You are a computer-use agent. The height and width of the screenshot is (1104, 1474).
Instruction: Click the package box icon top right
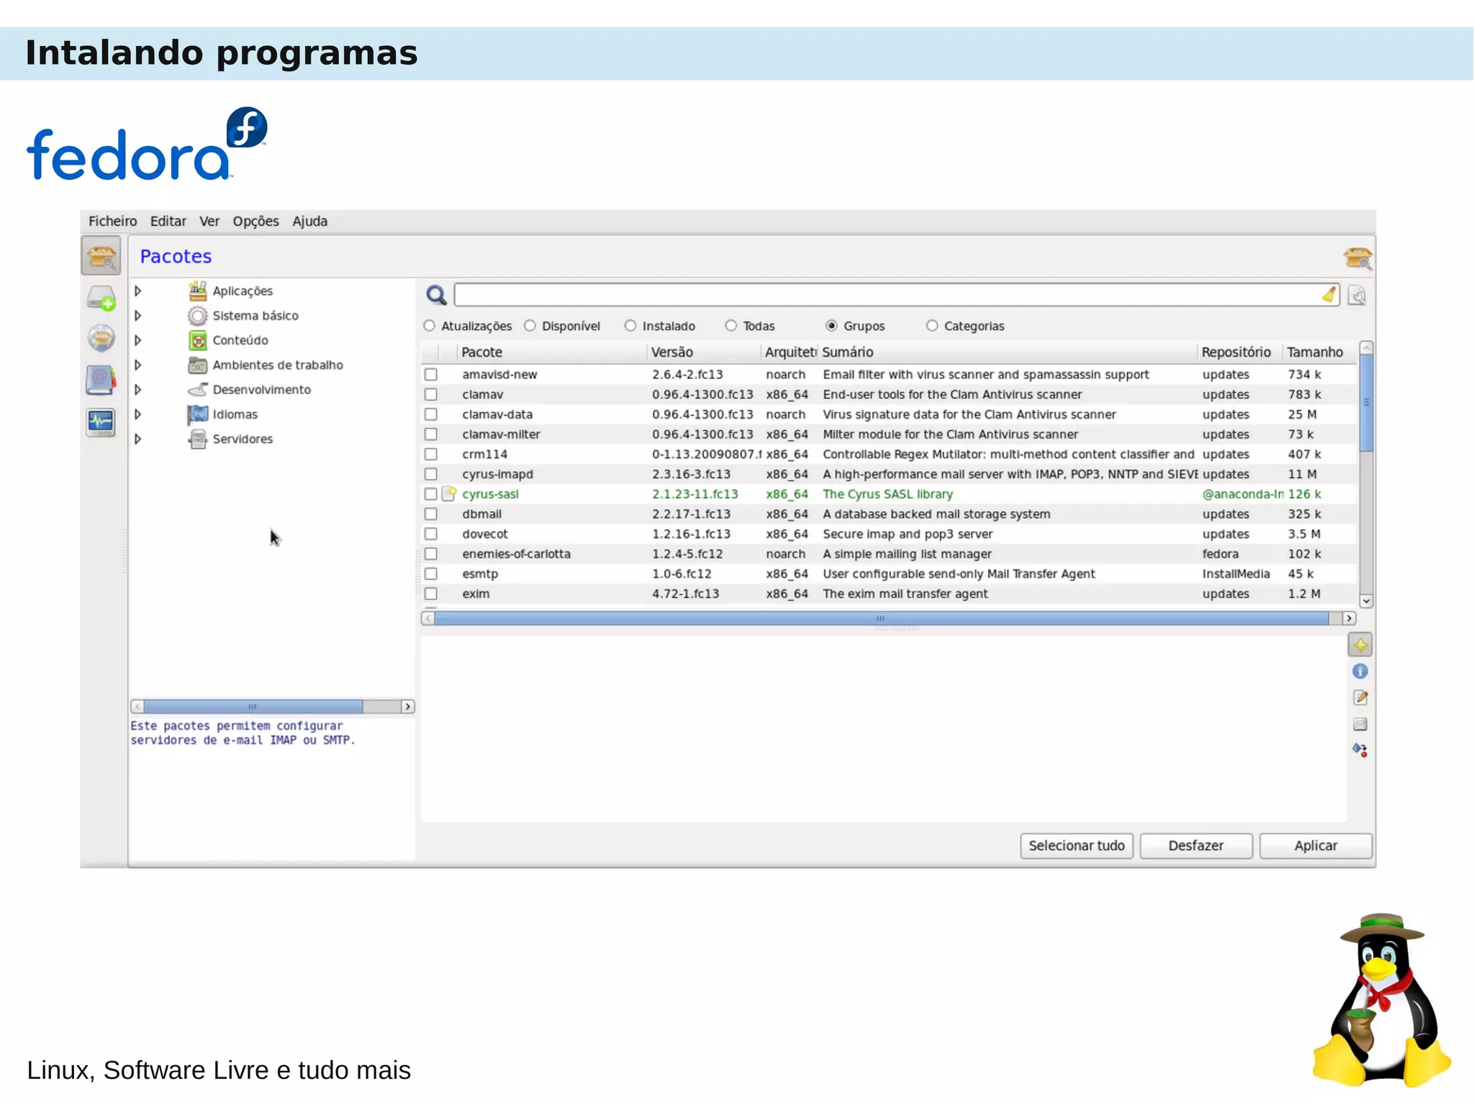point(1357,257)
